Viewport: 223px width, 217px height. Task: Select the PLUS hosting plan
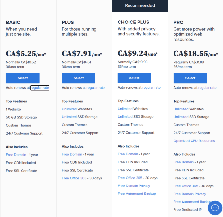click(78, 78)
